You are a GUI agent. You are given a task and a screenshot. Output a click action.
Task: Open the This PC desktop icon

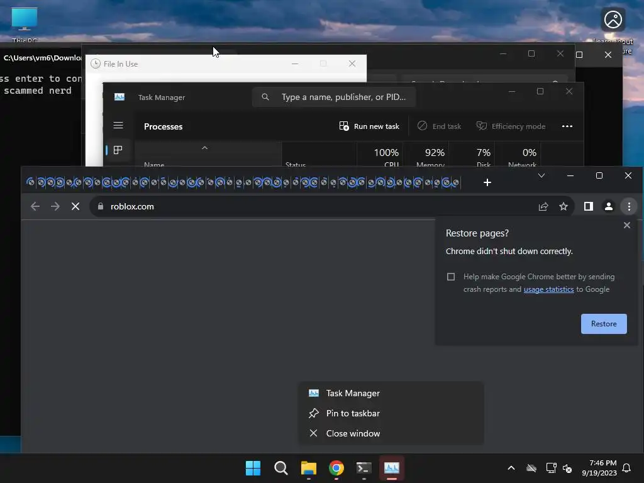pyautogui.click(x=25, y=25)
